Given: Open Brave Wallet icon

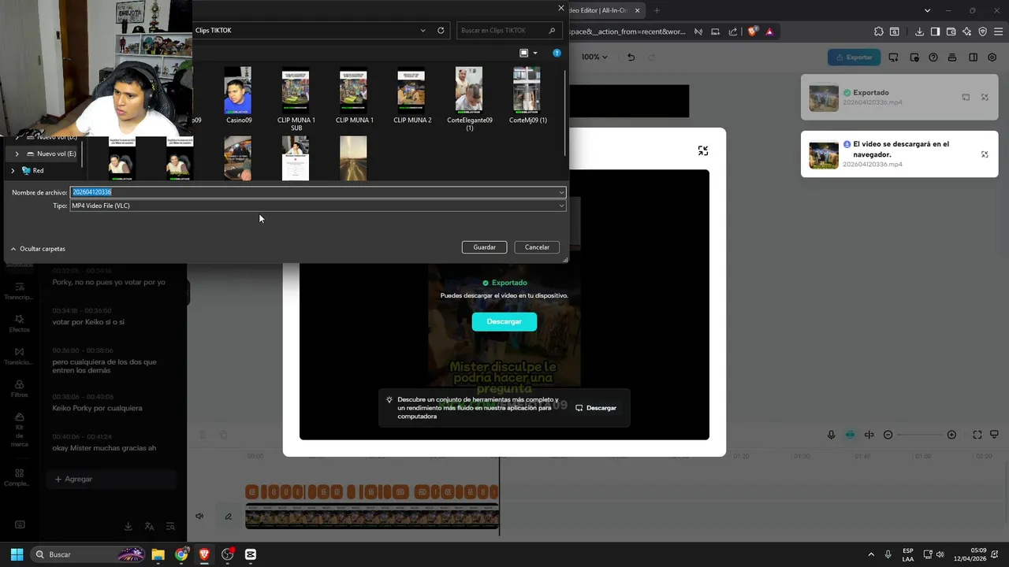Looking at the screenshot, I should click(951, 31).
